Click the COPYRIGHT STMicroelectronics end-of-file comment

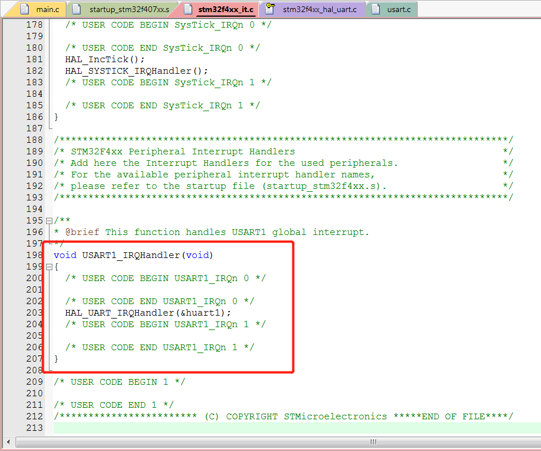pos(283,416)
